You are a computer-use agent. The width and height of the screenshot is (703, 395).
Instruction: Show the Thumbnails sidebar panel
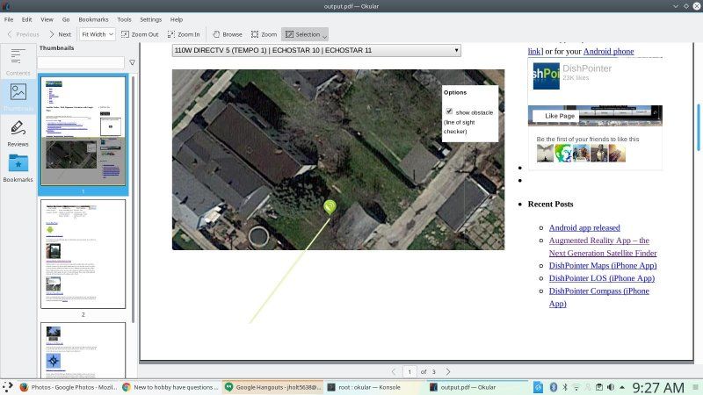point(18,97)
